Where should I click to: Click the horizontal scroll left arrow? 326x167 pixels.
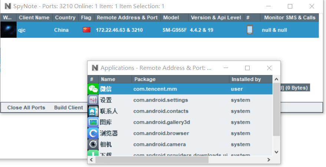[x=92, y=160]
